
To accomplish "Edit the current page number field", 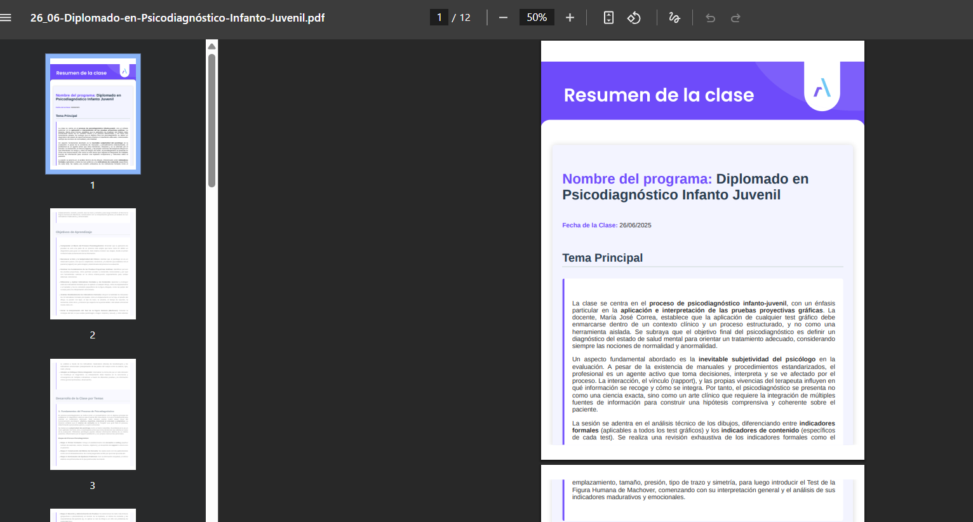I will [x=439, y=17].
